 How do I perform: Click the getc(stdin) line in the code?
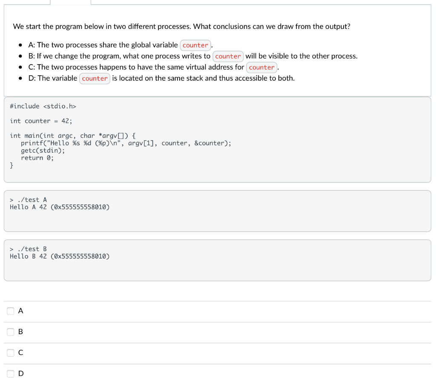point(43,151)
